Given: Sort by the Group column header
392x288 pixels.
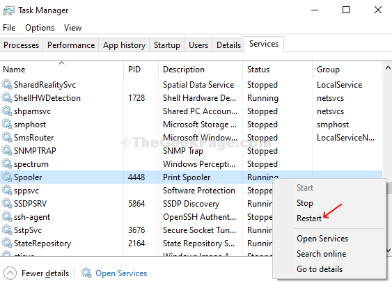Looking at the screenshot, I should [347, 69].
